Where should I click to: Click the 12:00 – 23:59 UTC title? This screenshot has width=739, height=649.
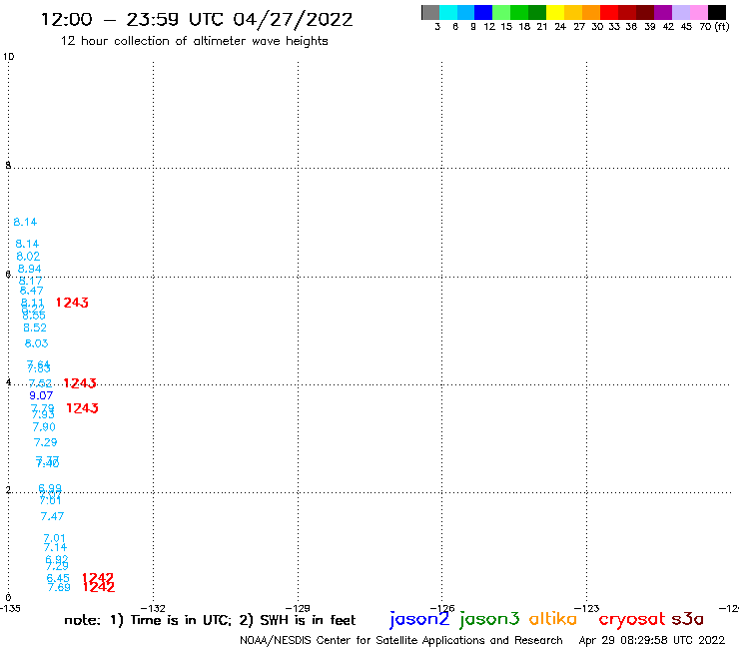pos(197,19)
